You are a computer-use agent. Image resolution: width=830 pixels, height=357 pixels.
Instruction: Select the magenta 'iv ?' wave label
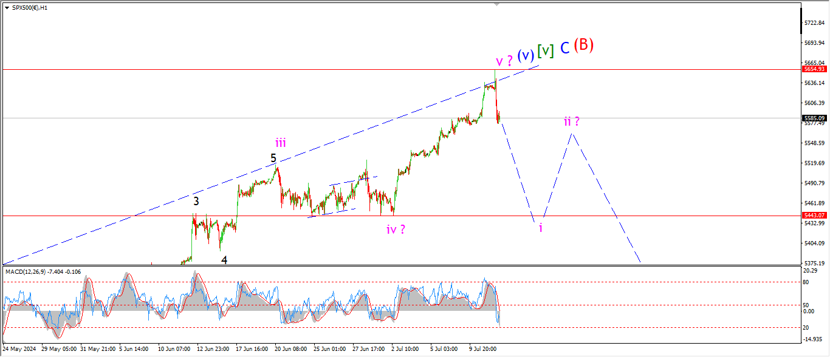(396, 229)
